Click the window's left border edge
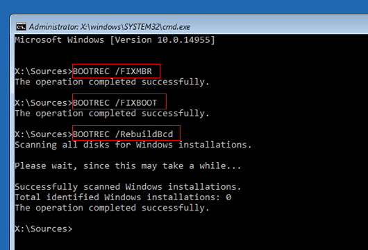 pos(12,141)
